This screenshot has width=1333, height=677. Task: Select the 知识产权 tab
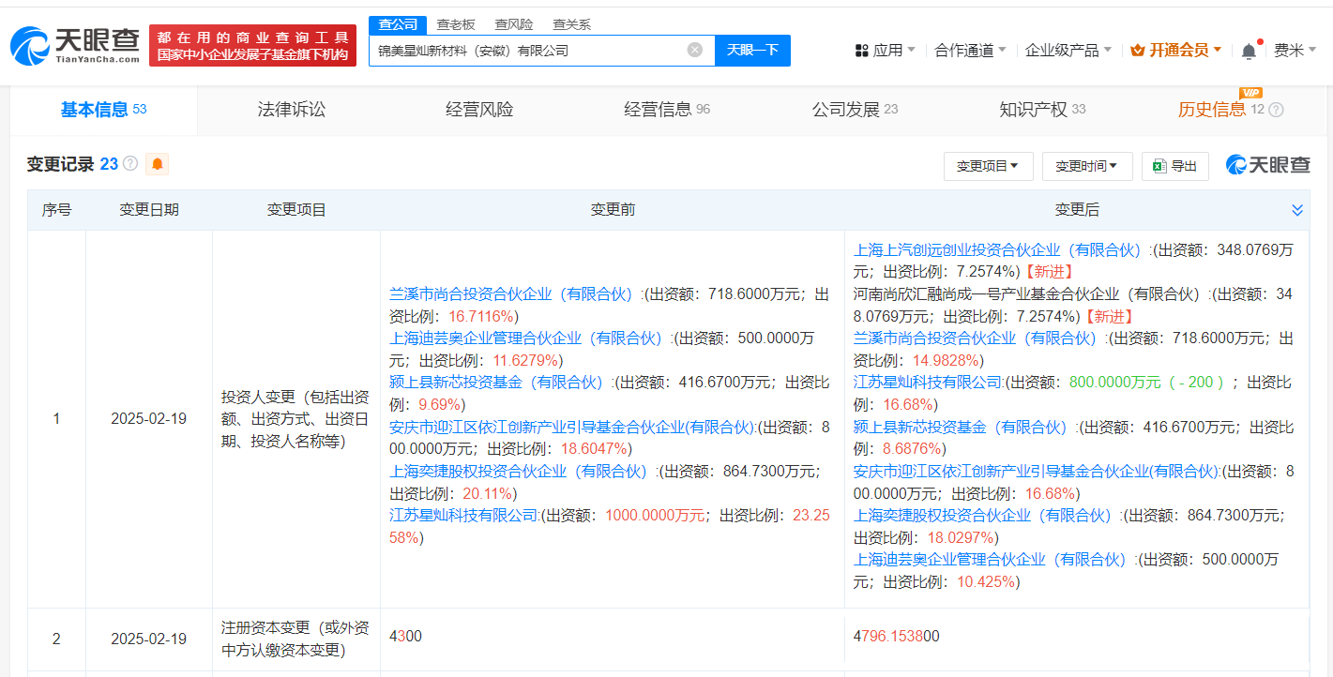pos(1042,110)
